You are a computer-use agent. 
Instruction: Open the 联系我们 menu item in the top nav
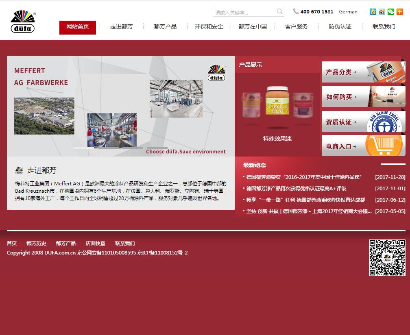tap(384, 26)
